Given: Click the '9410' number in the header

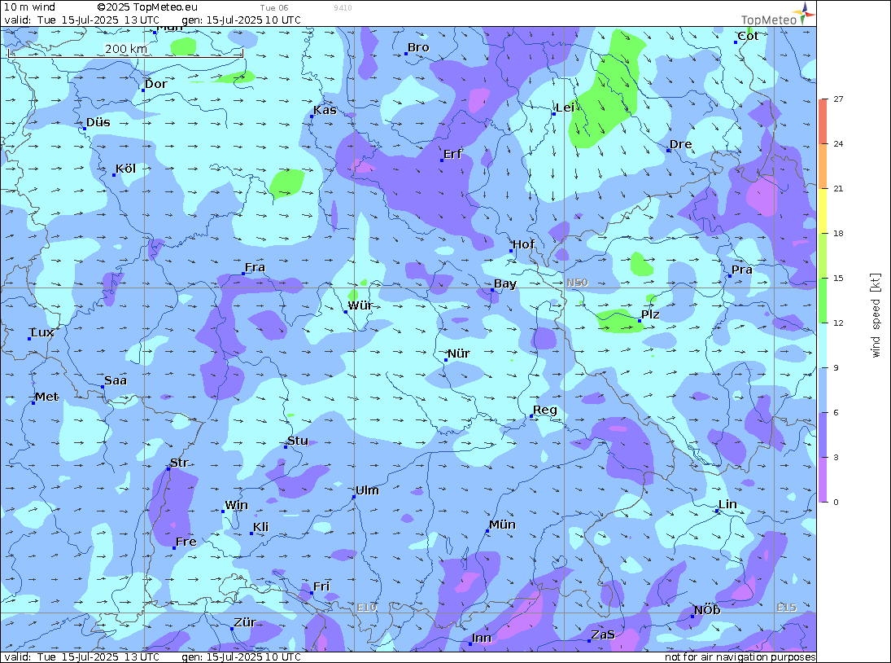Looking at the screenshot, I should coord(343,8).
